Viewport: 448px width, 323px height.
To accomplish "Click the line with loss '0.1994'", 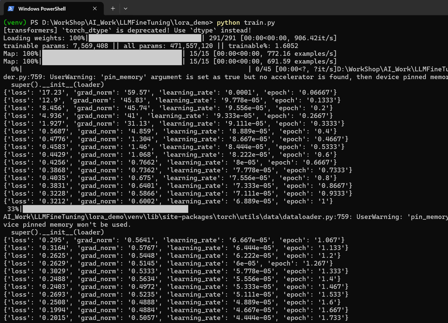I will pyautogui.click(x=176, y=310).
